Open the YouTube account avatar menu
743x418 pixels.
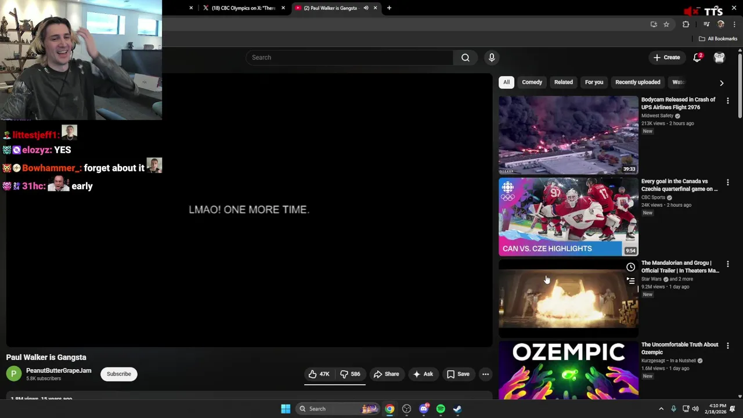coord(719,57)
